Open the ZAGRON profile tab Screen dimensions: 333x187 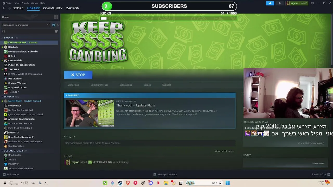tap(73, 8)
